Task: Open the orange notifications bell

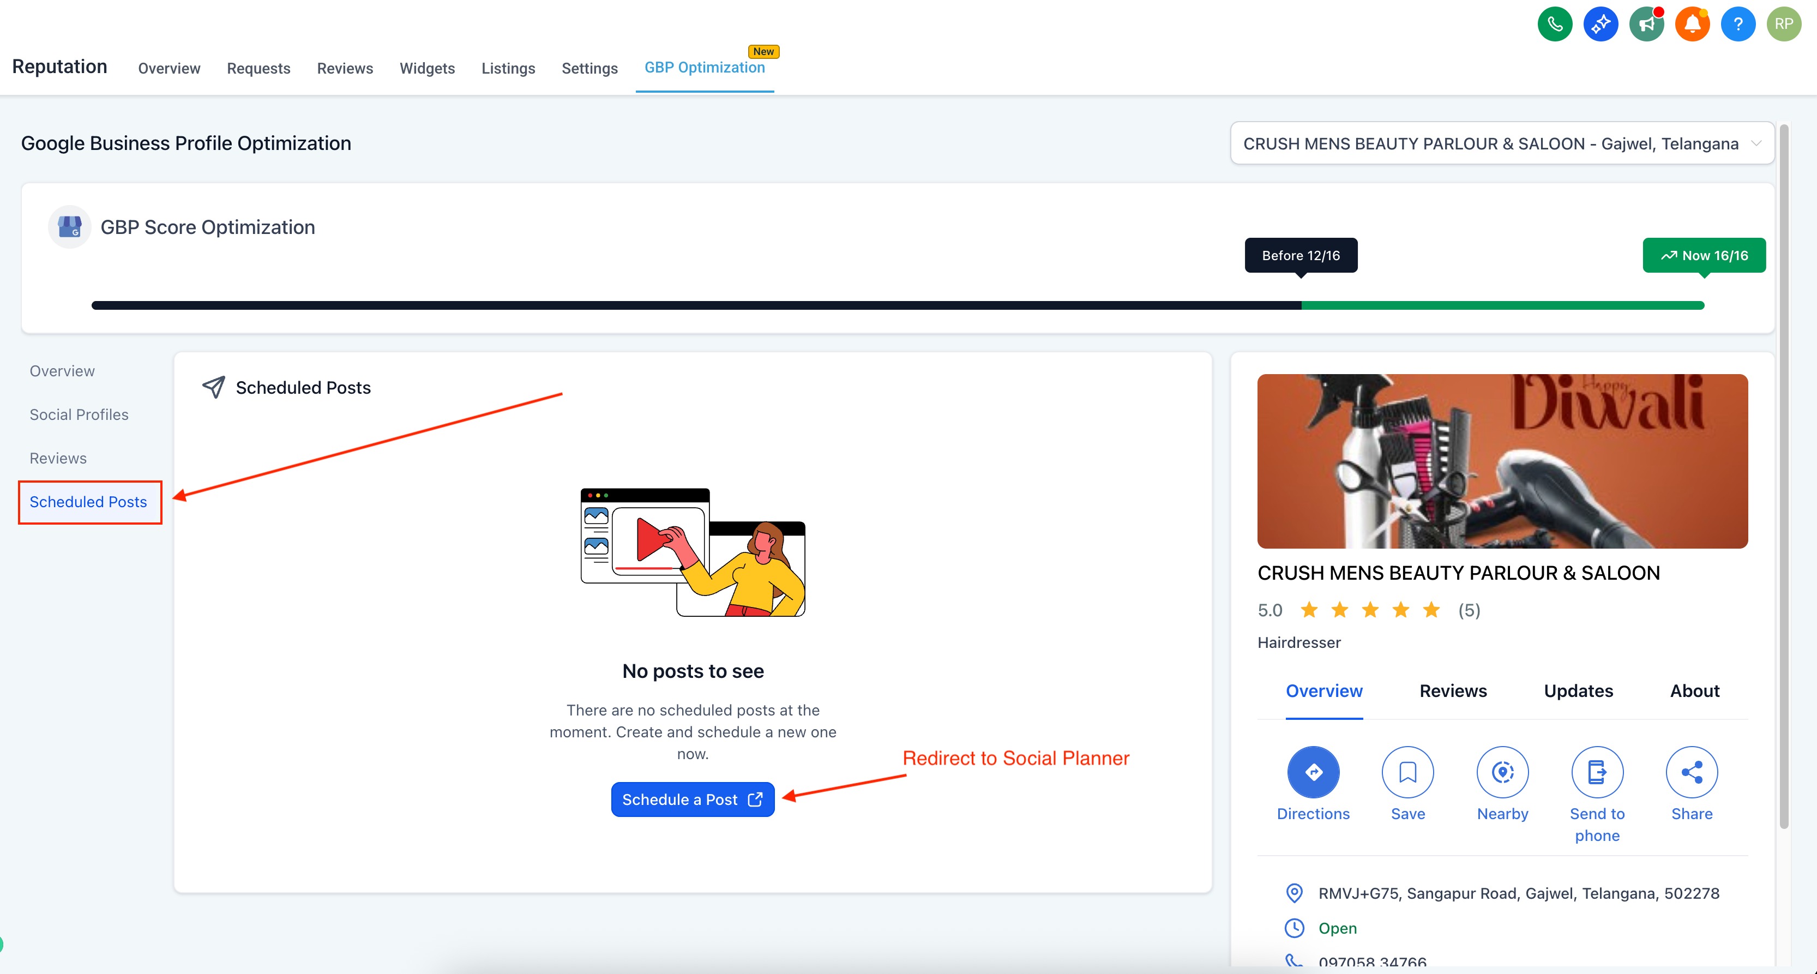Action: [x=1692, y=24]
